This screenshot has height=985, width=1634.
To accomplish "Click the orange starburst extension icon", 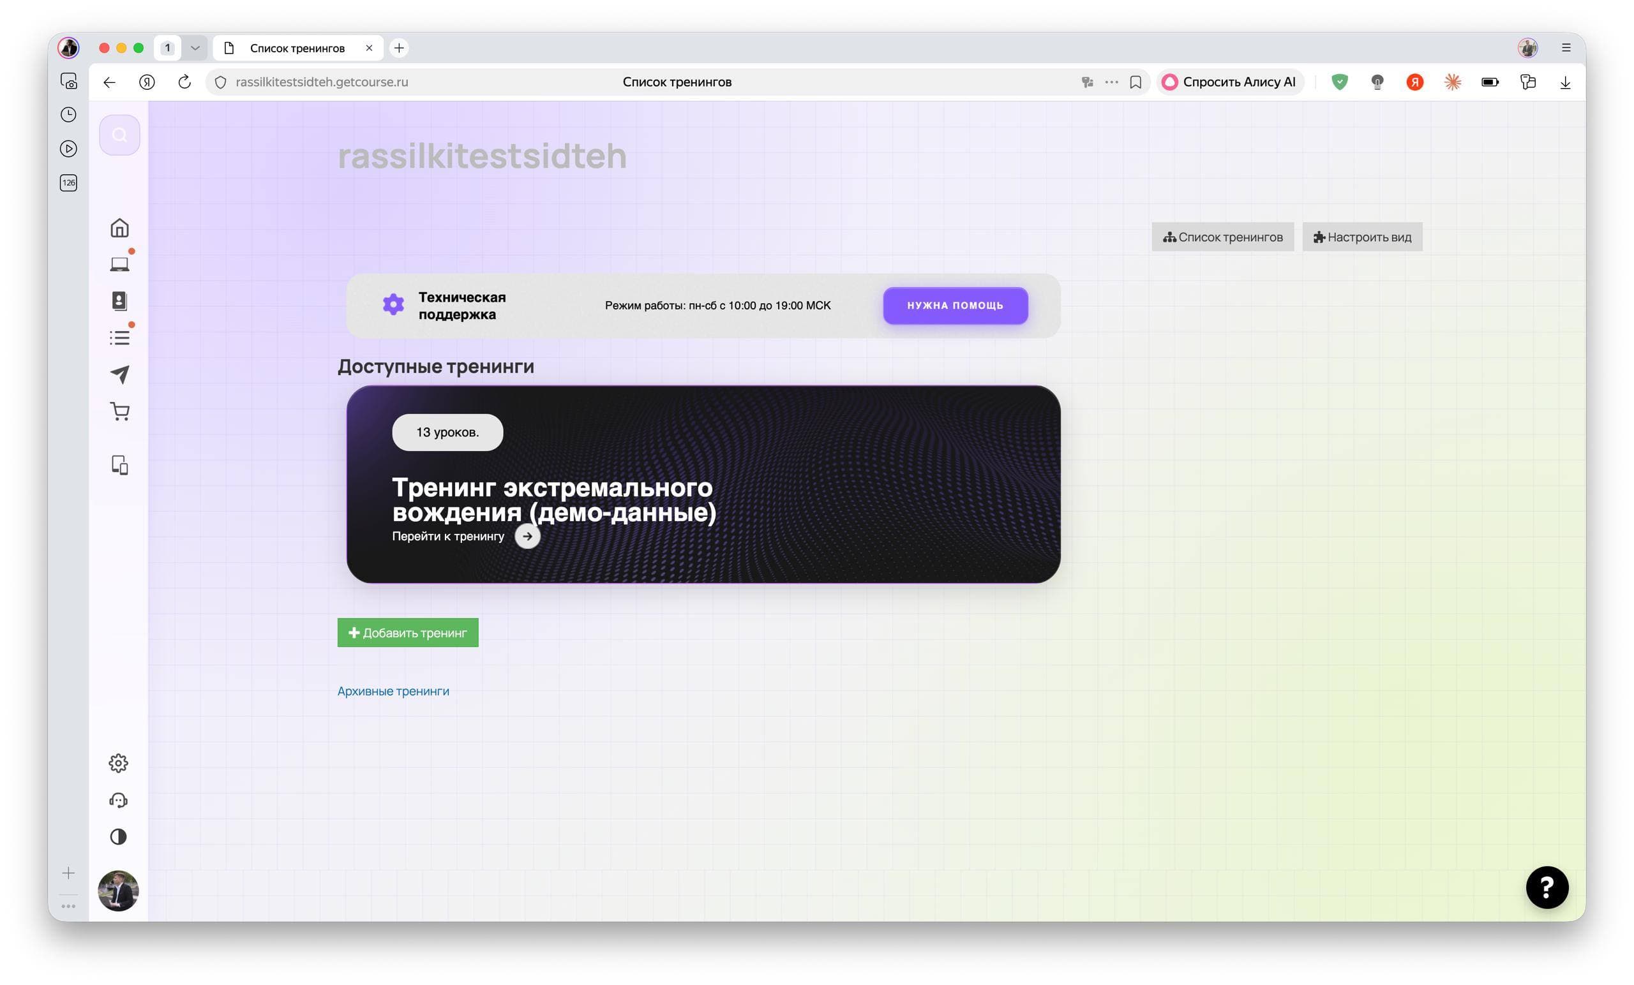I will coord(1453,82).
